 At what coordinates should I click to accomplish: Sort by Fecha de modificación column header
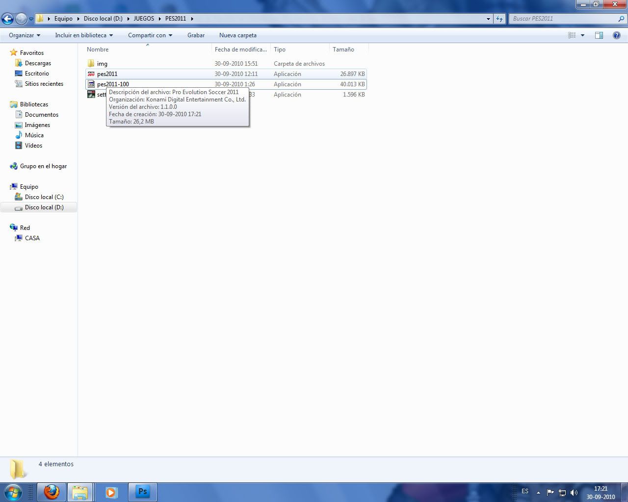coord(241,50)
